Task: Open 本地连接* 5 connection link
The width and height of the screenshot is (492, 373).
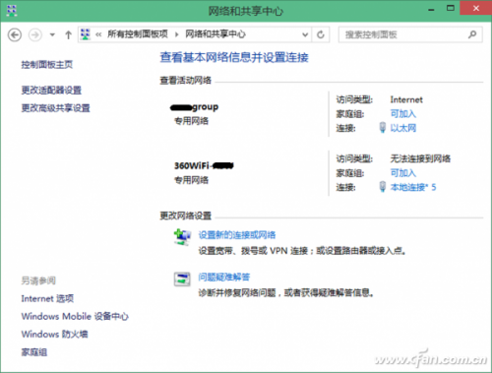Action: pyautogui.click(x=413, y=187)
